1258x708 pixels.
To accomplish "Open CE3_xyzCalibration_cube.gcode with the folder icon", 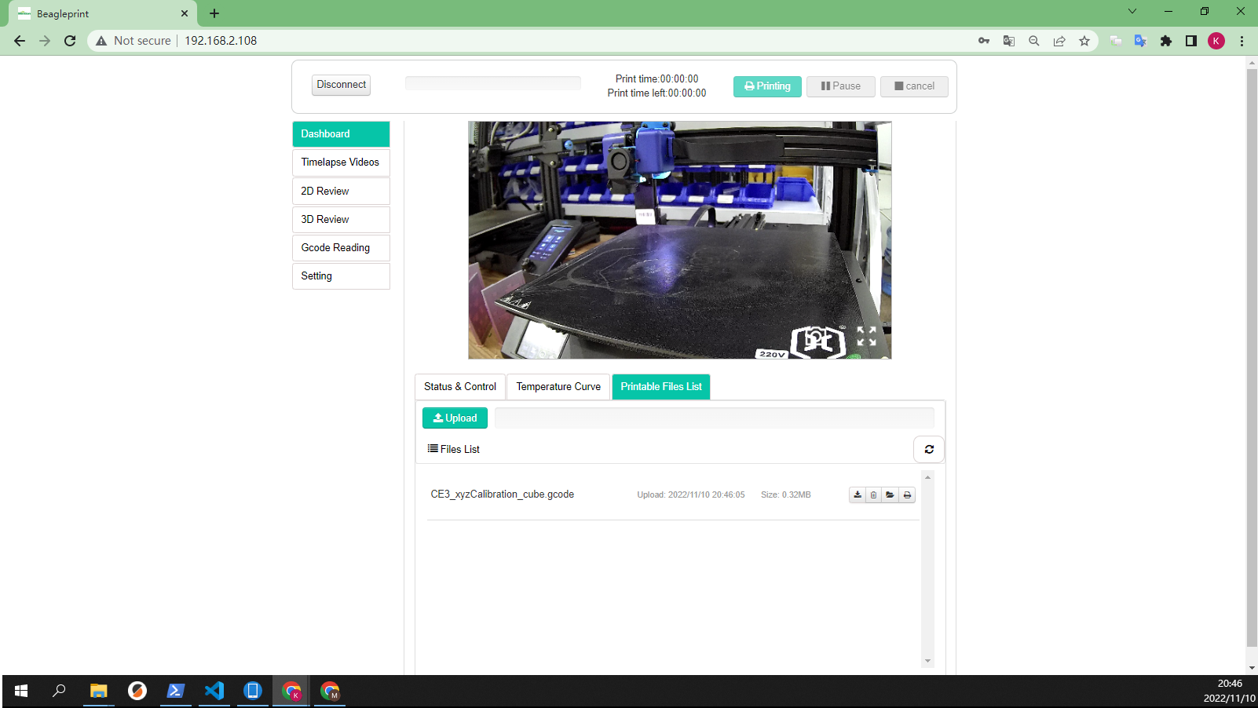I will coord(890,495).
